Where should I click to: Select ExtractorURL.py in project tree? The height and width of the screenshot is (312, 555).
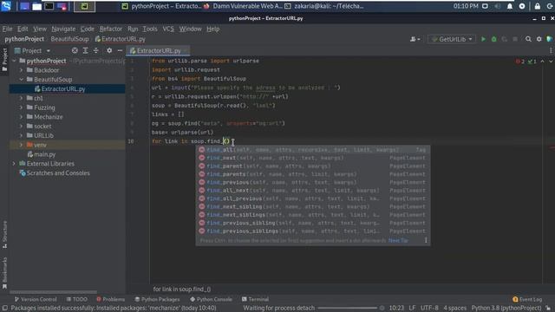(x=68, y=88)
